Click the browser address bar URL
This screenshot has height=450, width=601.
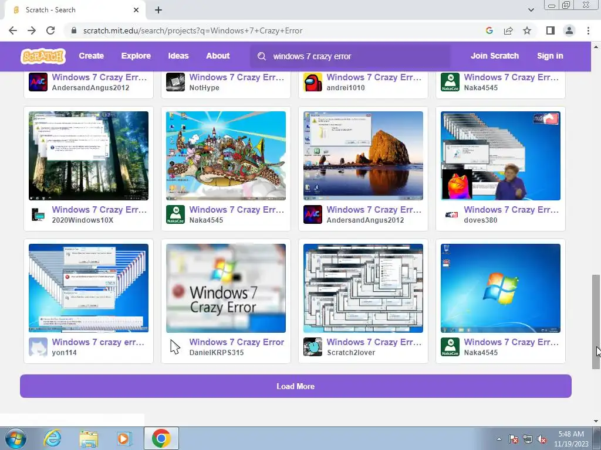coord(193,30)
